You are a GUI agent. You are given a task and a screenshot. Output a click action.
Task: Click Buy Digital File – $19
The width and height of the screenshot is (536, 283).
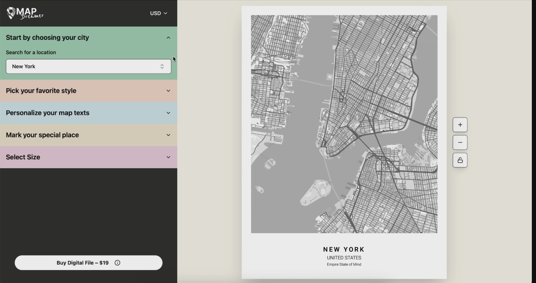[82, 263]
